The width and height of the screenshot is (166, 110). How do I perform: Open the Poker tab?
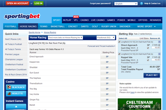(x=121, y=20)
